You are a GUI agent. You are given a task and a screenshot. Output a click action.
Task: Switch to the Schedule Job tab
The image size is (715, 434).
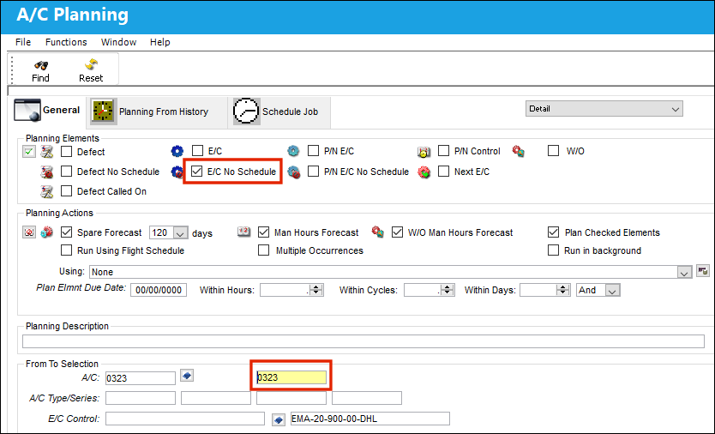(x=279, y=112)
